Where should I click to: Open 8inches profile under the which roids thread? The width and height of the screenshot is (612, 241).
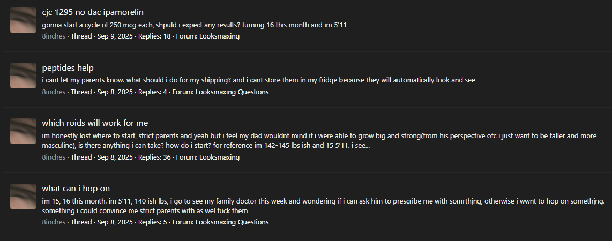click(x=54, y=157)
